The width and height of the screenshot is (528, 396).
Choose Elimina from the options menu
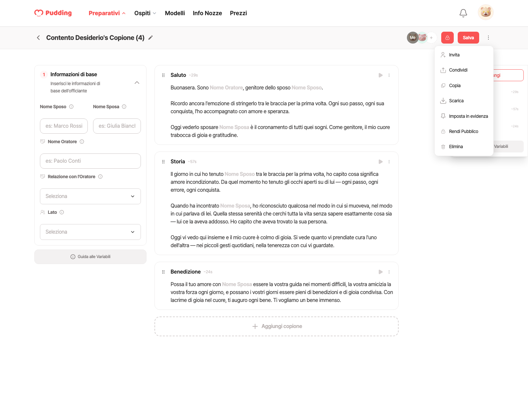(x=464, y=147)
